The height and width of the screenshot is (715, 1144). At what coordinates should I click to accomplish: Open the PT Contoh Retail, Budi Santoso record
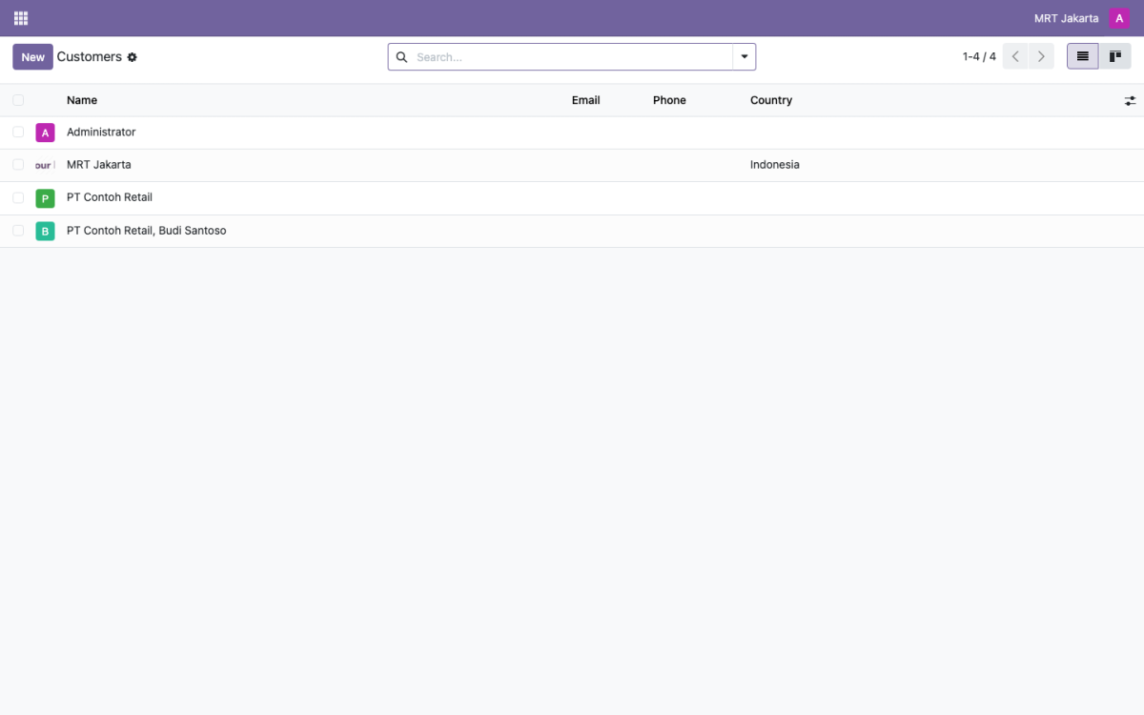point(147,231)
